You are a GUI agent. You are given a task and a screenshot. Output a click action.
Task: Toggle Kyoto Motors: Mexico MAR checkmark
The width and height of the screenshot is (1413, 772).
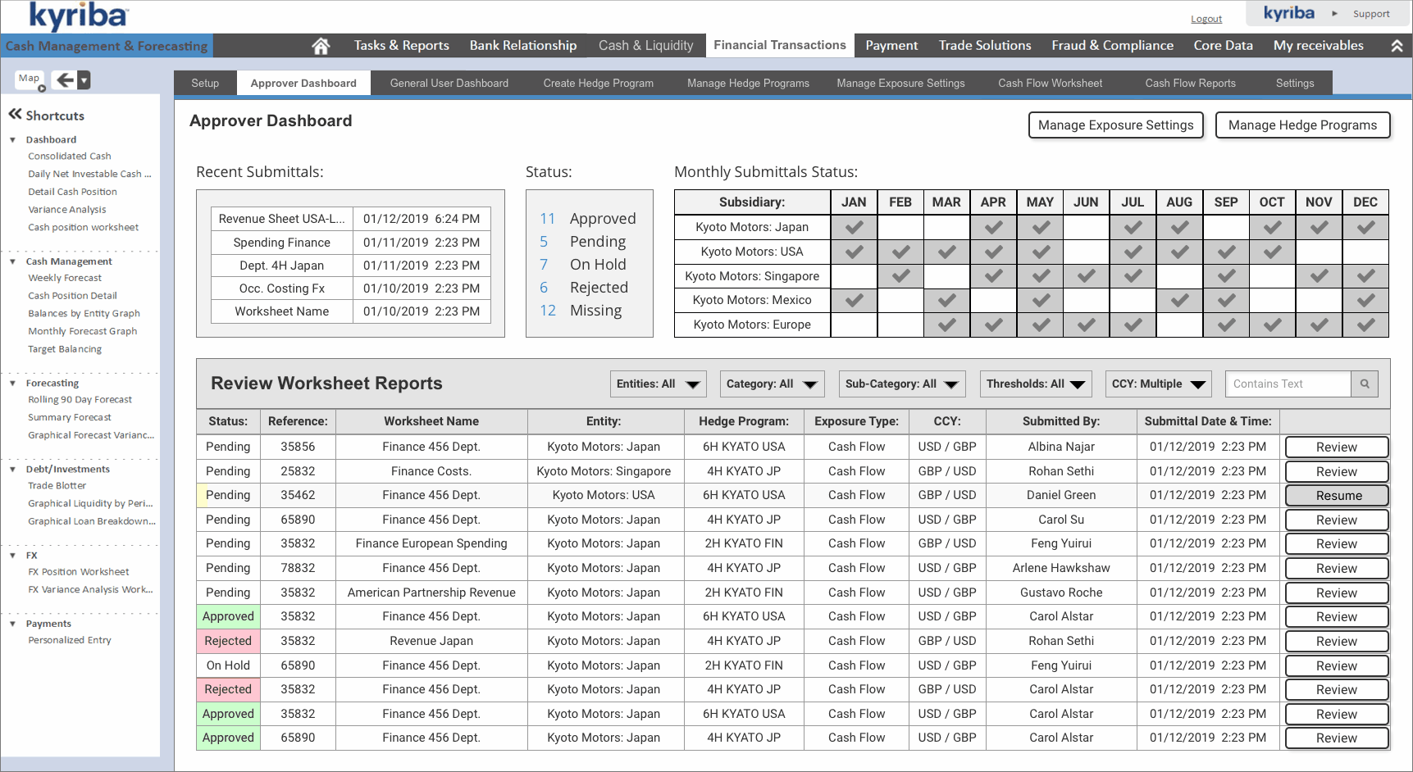click(946, 300)
